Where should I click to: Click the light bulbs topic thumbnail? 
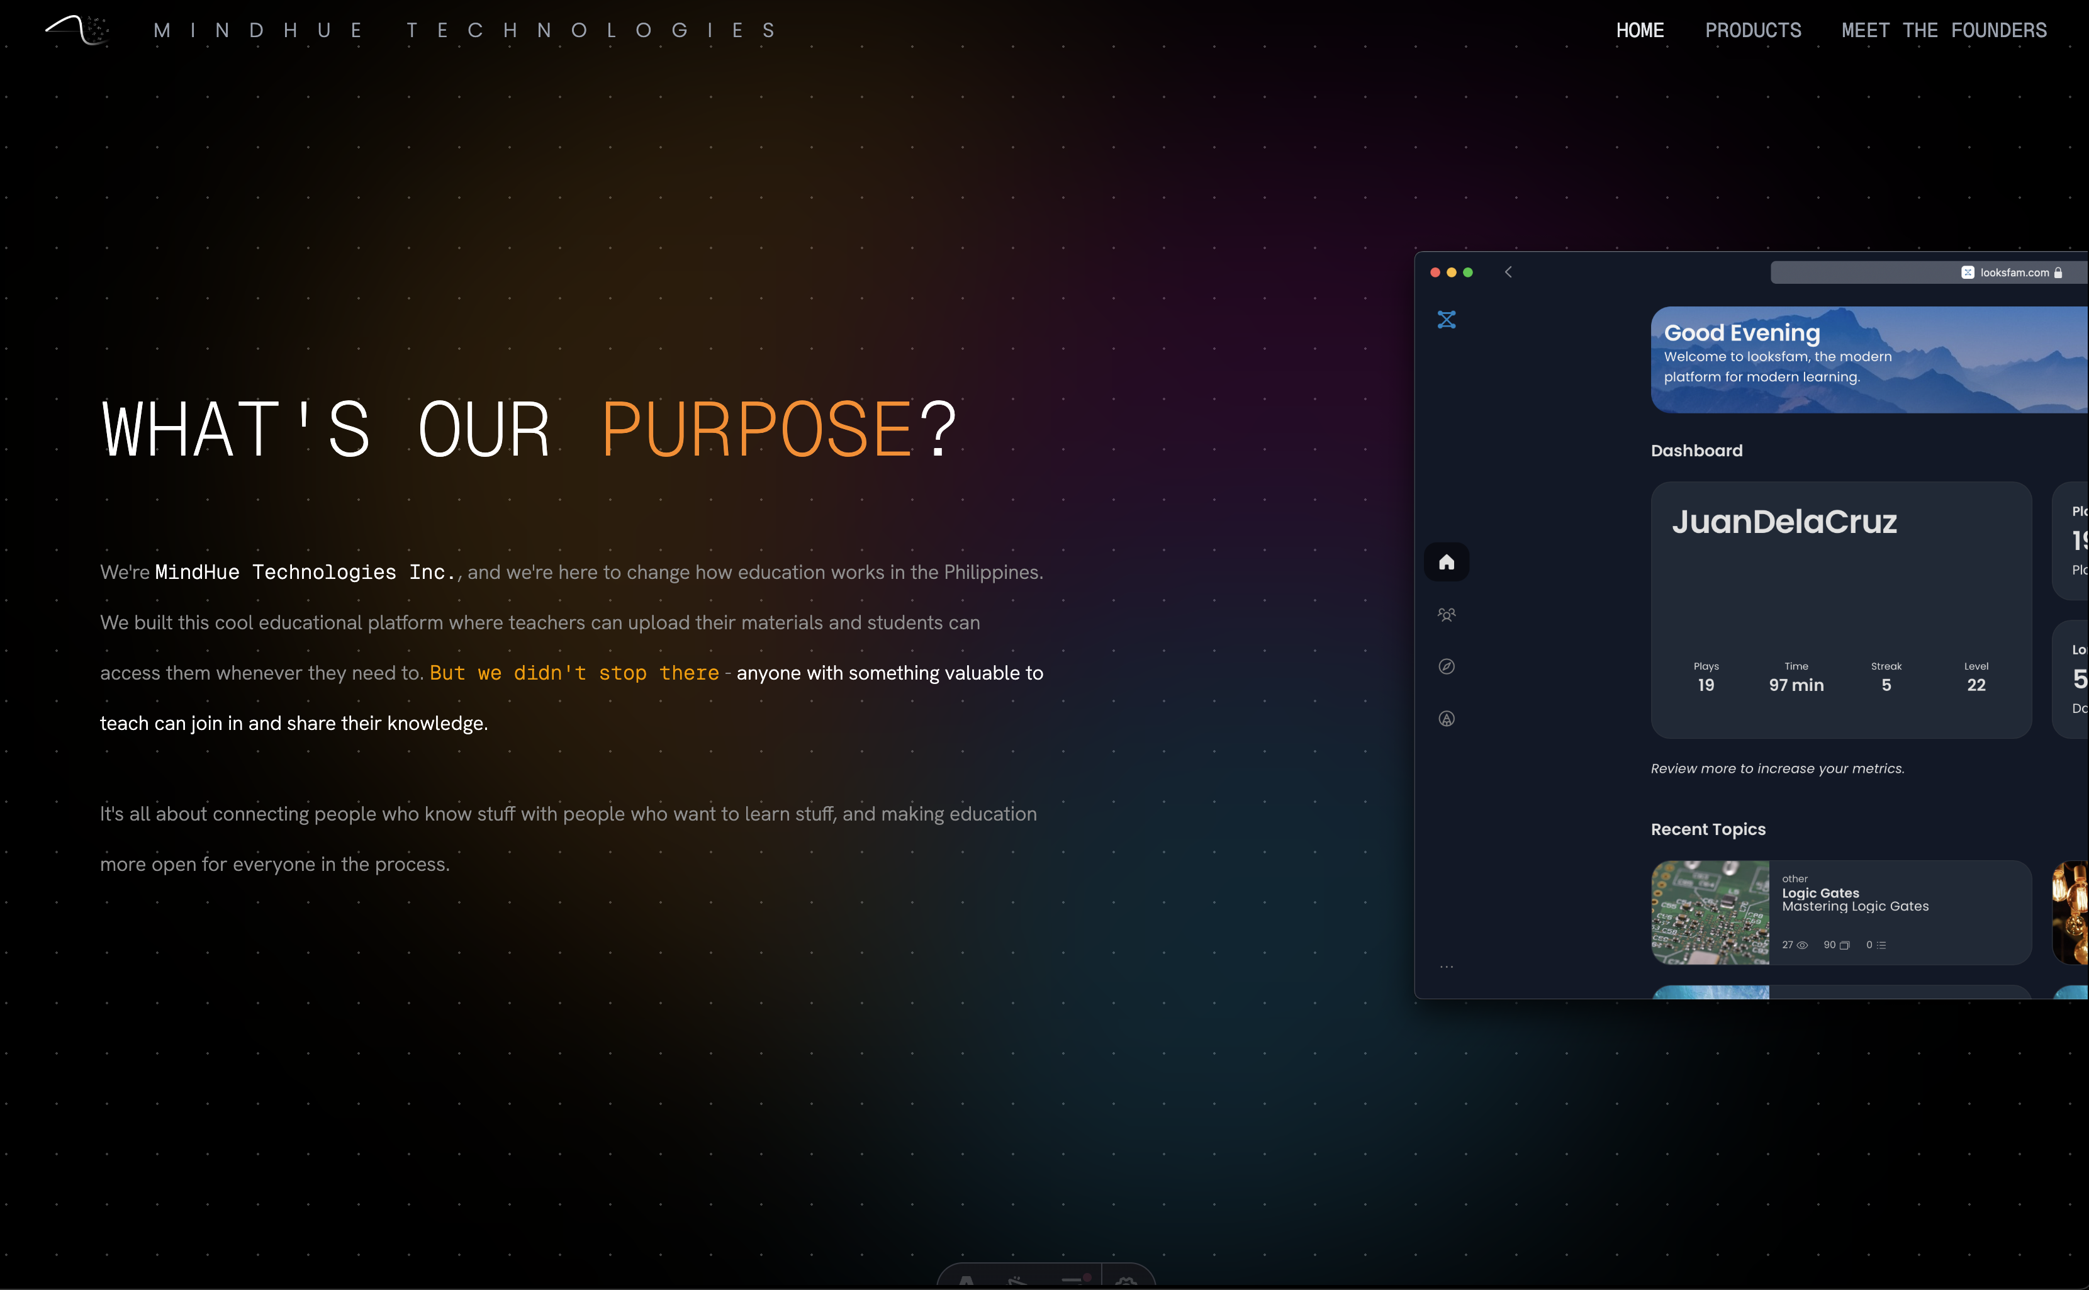tap(2071, 913)
